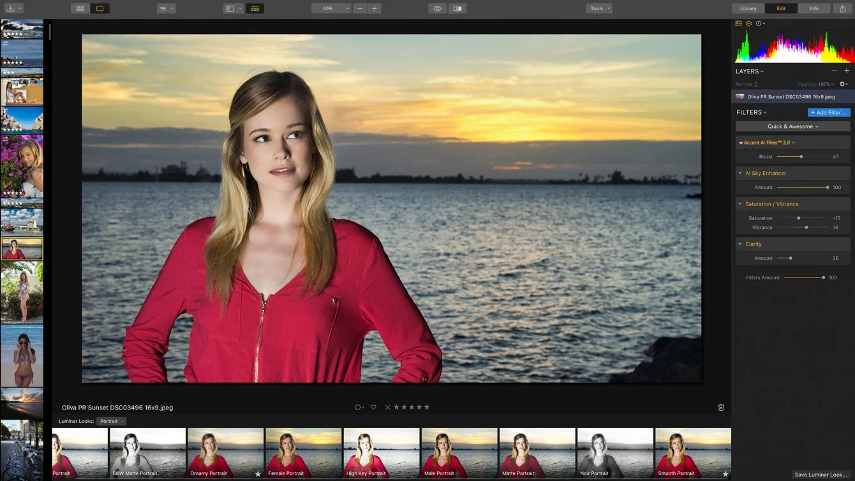Zoom out with the minus button
Image resolution: width=855 pixels, height=481 pixels.
pos(361,8)
